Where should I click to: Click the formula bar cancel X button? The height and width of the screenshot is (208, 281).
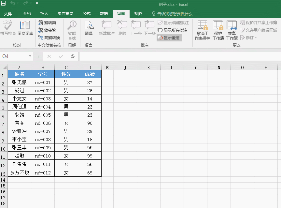(x=49, y=56)
